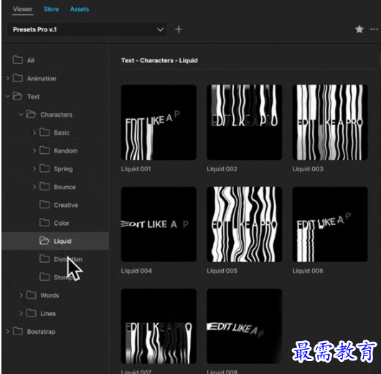Click the Lines folder icon

[31, 313]
